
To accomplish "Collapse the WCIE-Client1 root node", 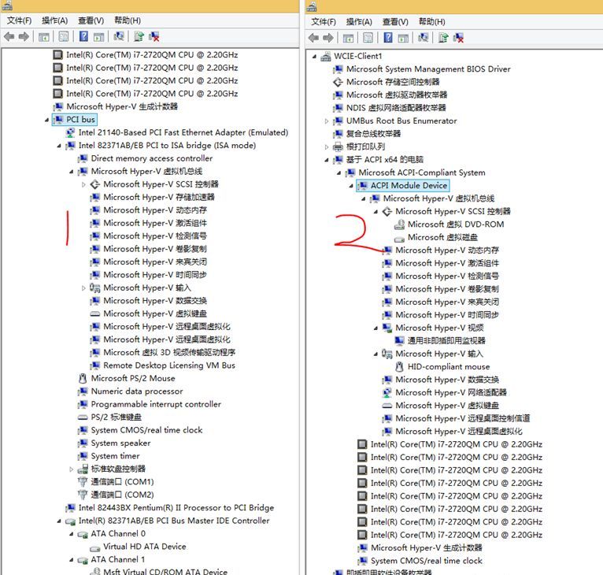I will coord(314,57).
